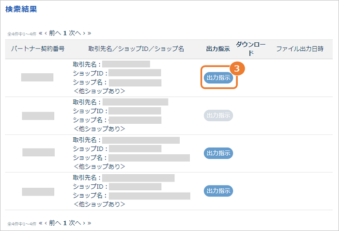Jump to last page using » above table
This screenshot has height=231, width=339.
[89, 33]
